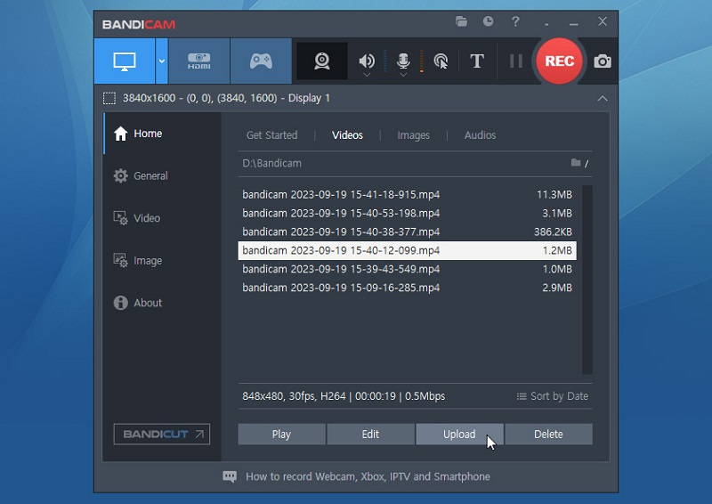712x504 pixels.
Task: Click the 848x480, 30fps, H264 video info text
Action: [x=344, y=396]
